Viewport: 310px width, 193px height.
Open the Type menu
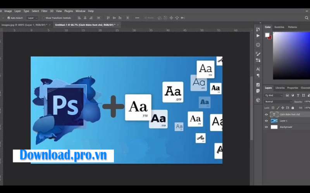(x=26, y=11)
